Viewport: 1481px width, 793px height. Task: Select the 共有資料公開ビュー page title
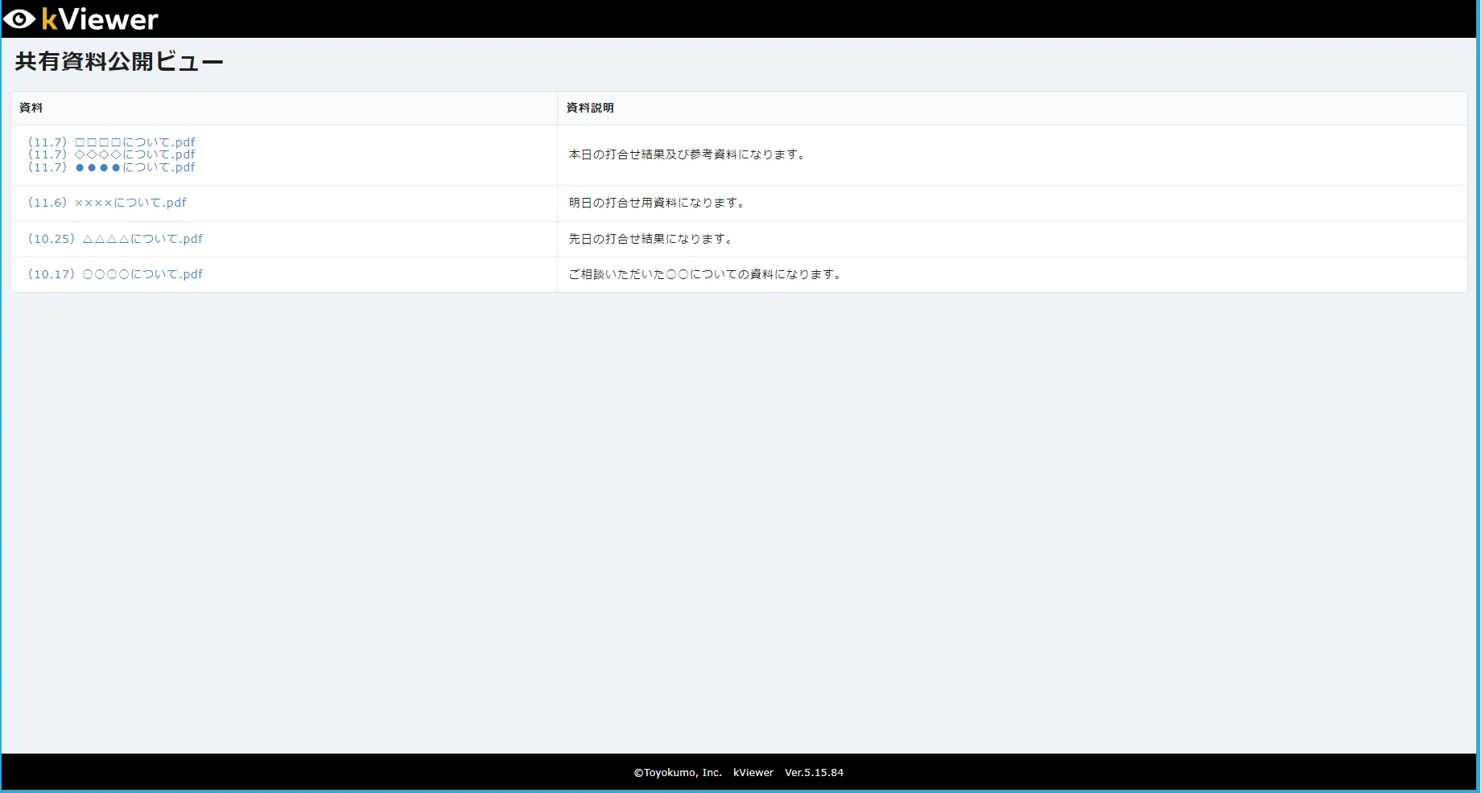pos(119,62)
